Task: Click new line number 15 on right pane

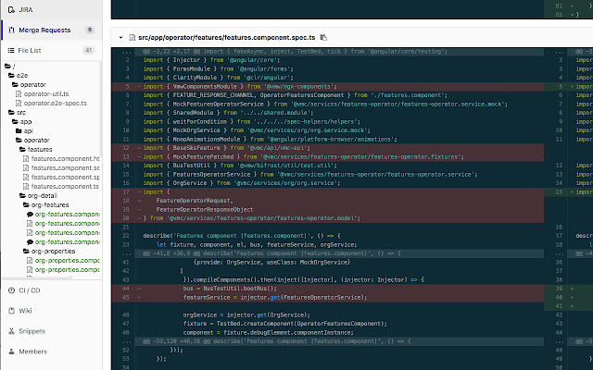Action: pos(560,191)
